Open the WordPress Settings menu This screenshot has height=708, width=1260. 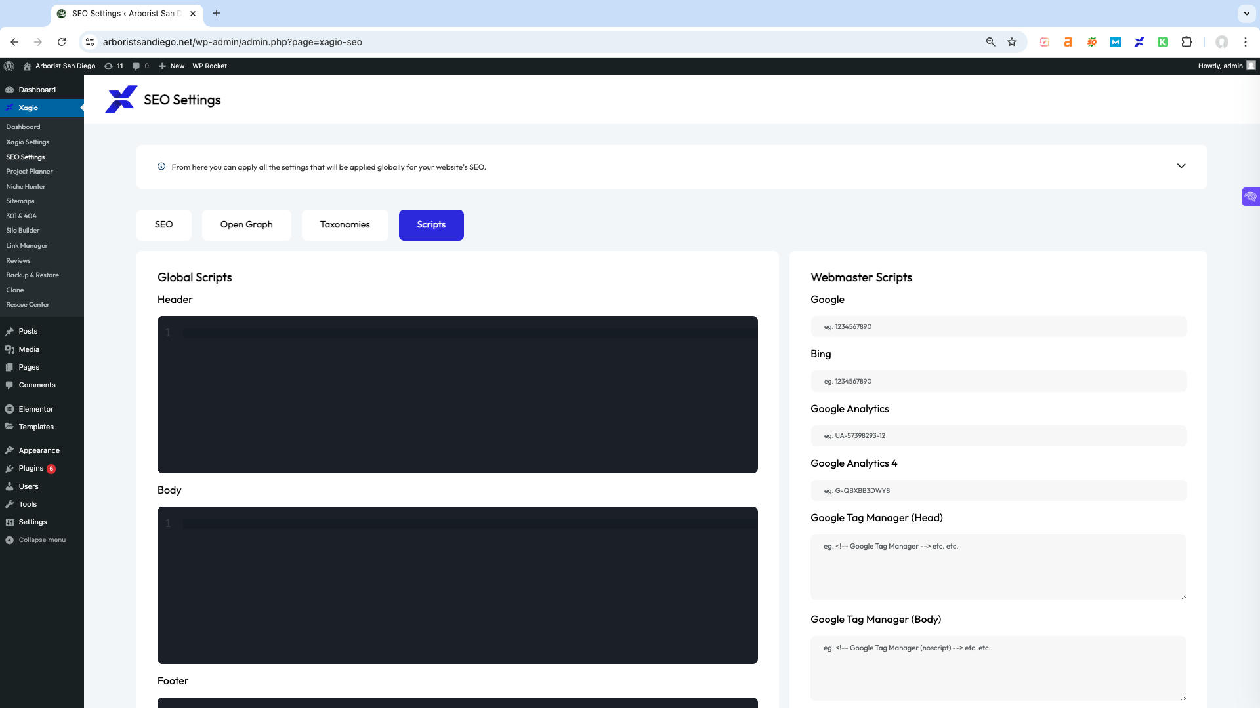point(33,522)
